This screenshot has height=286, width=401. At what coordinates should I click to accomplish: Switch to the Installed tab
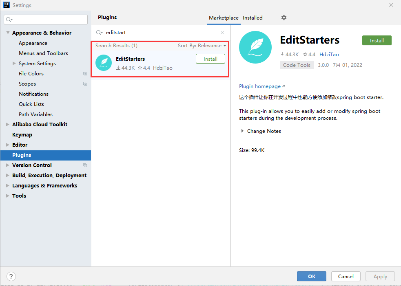[253, 18]
